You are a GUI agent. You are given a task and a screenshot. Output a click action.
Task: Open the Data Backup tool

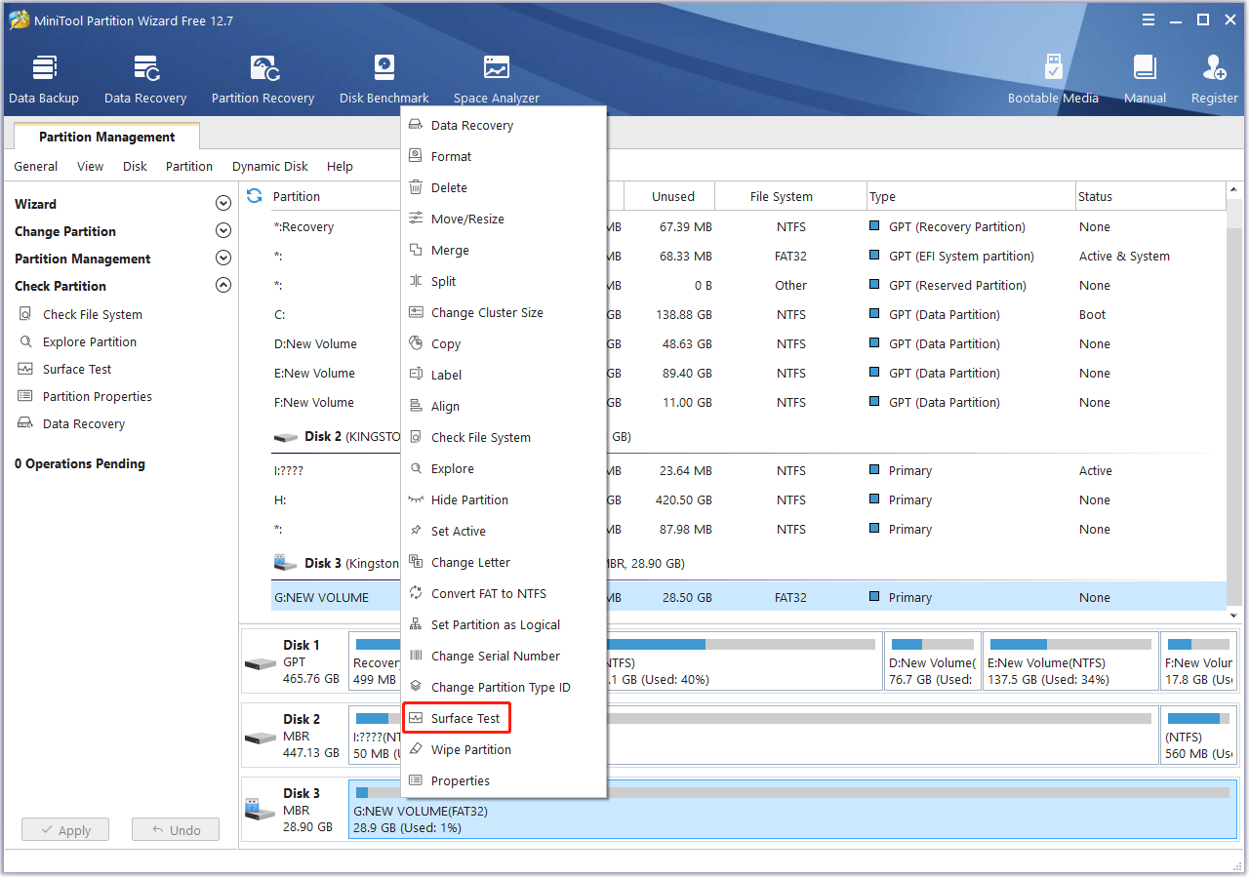coord(44,79)
